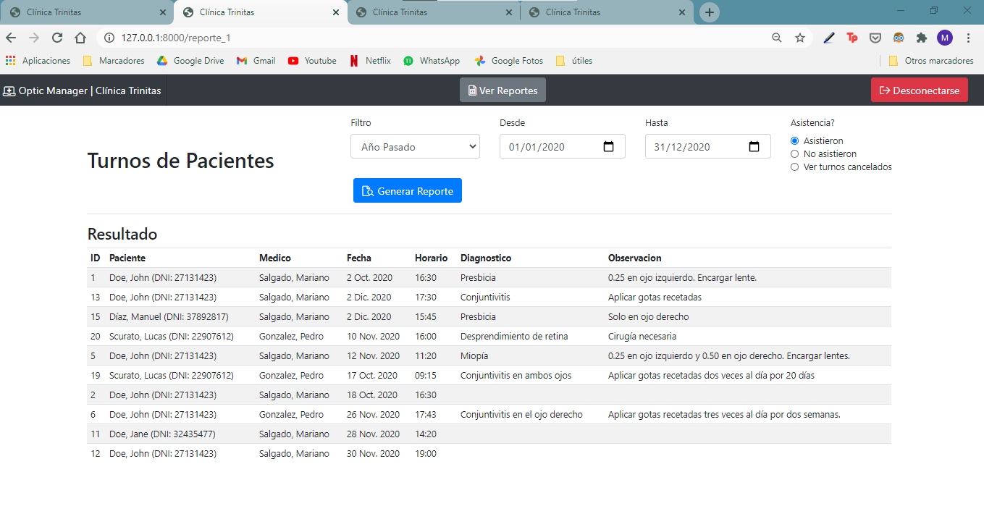Open Youtube bookmark
Viewport: 984px width, 527px height.
(x=312, y=61)
